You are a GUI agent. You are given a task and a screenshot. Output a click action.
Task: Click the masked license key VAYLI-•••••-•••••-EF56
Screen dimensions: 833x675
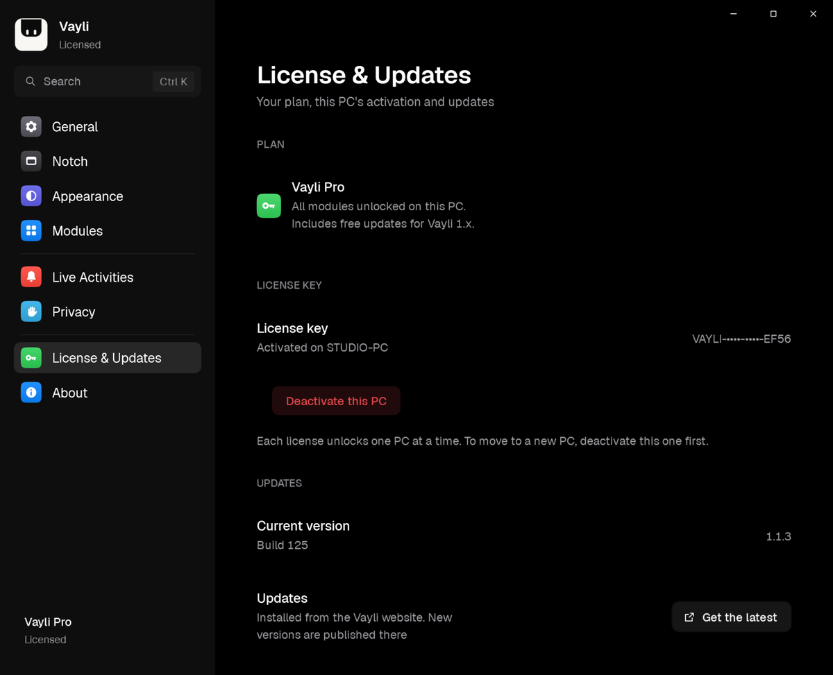[741, 339]
